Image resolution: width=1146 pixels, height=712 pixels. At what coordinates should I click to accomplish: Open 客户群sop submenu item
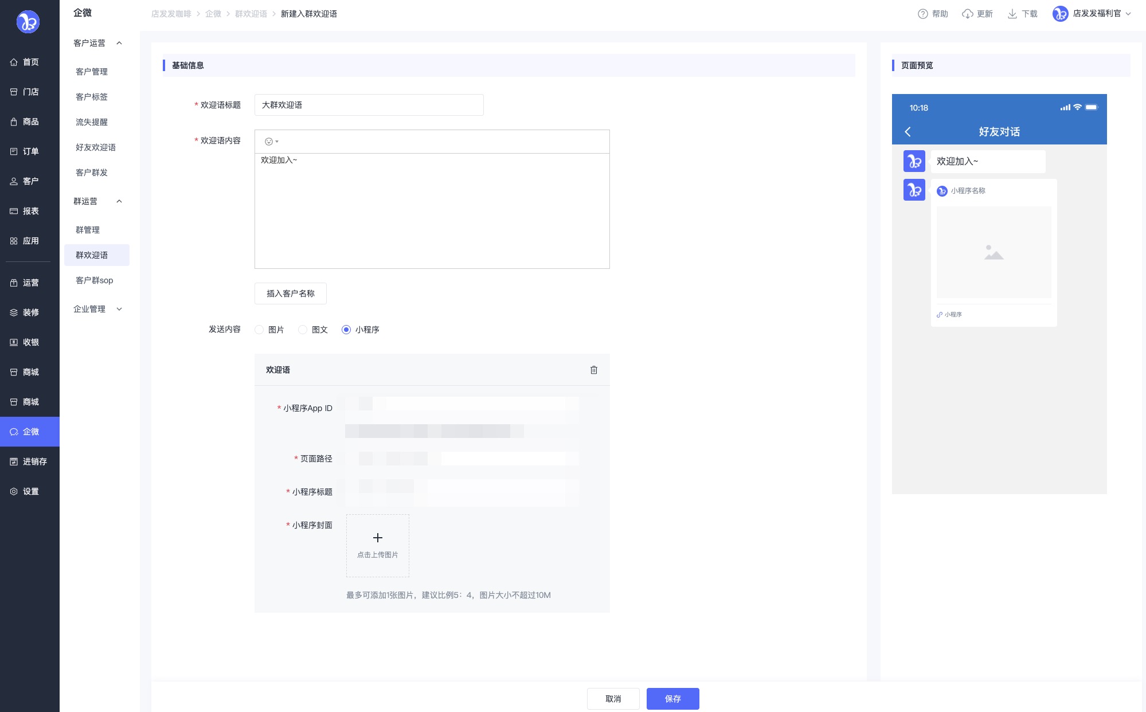95,280
